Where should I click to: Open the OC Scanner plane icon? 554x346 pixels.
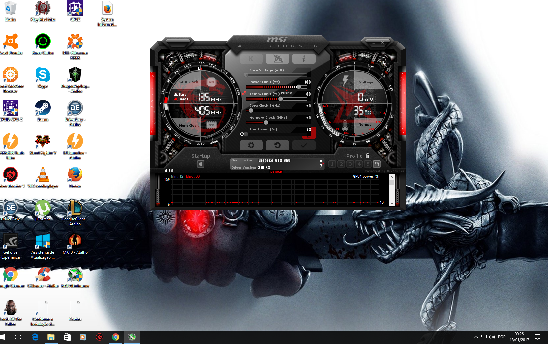[x=278, y=59]
